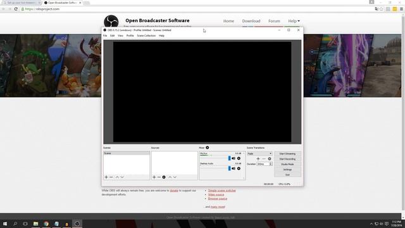Screen dimensions: 405x228
Task: Mute Desktop Audio speaker icon
Action: (x=234, y=168)
